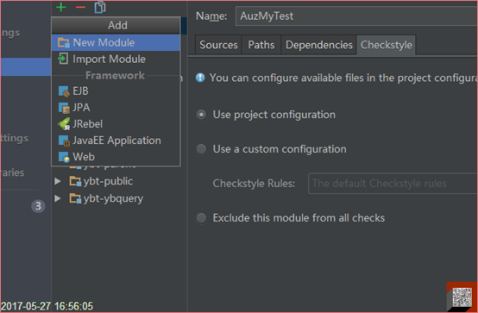The width and height of the screenshot is (478, 313).
Task: Click the Copy module icon
Action: coord(100,7)
